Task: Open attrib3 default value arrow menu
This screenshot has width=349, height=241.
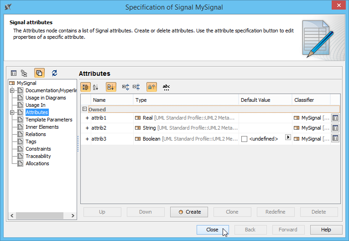Action: tap(287, 137)
